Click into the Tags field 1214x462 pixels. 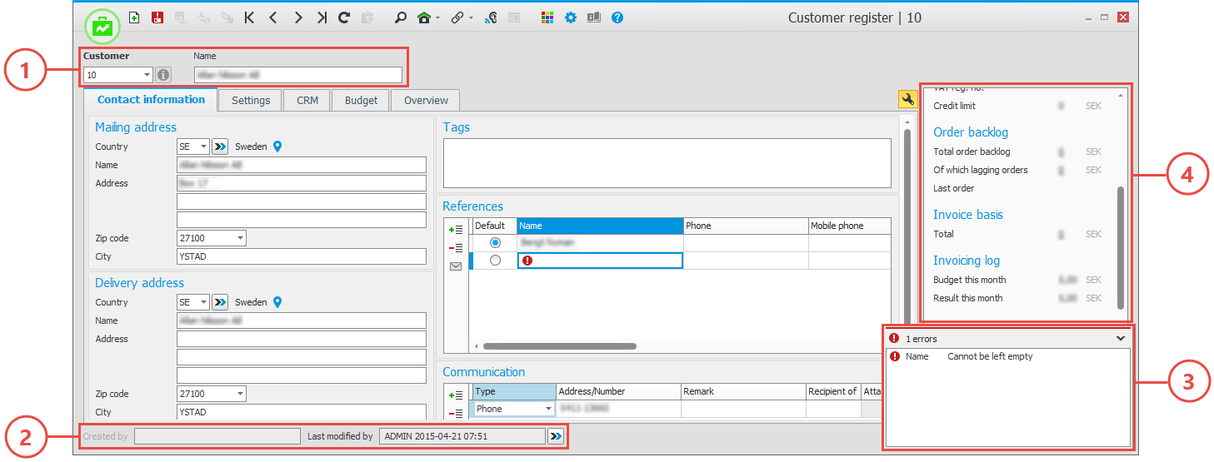click(667, 162)
